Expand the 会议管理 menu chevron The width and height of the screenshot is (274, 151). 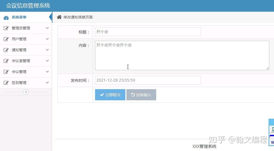(x=48, y=72)
